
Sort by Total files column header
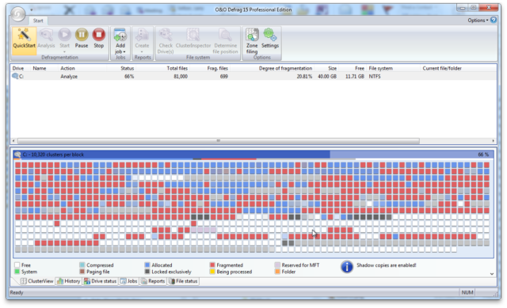point(177,68)
